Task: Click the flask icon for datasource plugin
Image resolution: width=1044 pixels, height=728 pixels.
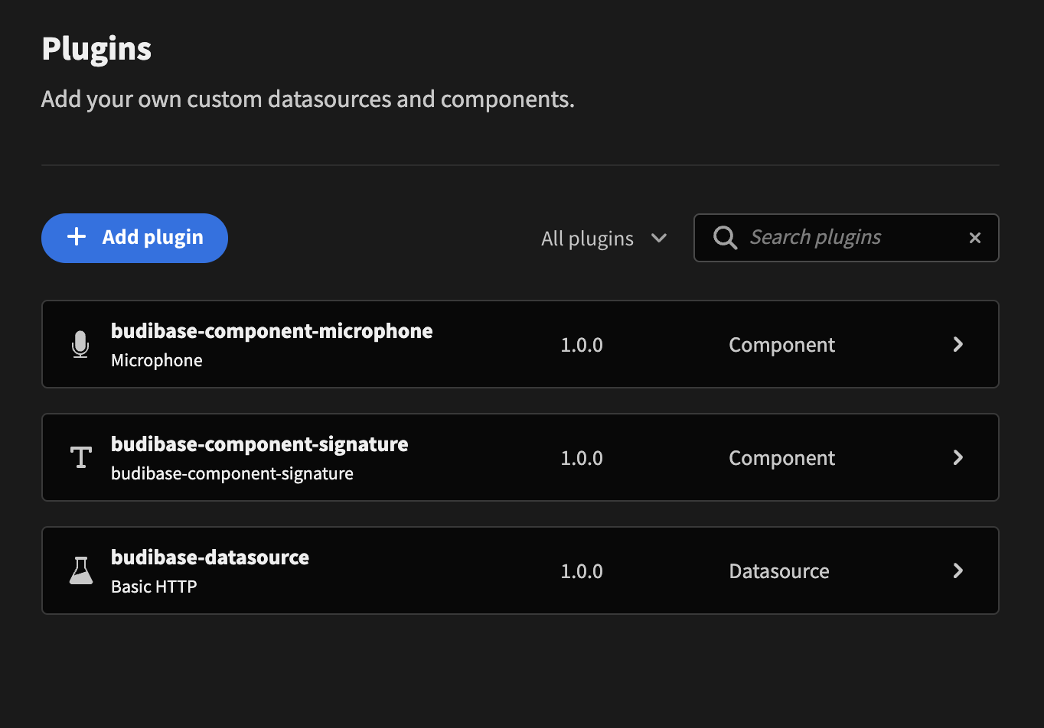Action: point(80,571)
